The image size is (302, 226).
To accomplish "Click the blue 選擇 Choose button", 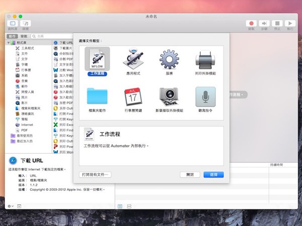I will click(213, 175).
